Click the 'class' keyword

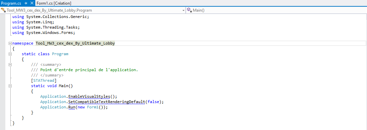click(44, 54)
